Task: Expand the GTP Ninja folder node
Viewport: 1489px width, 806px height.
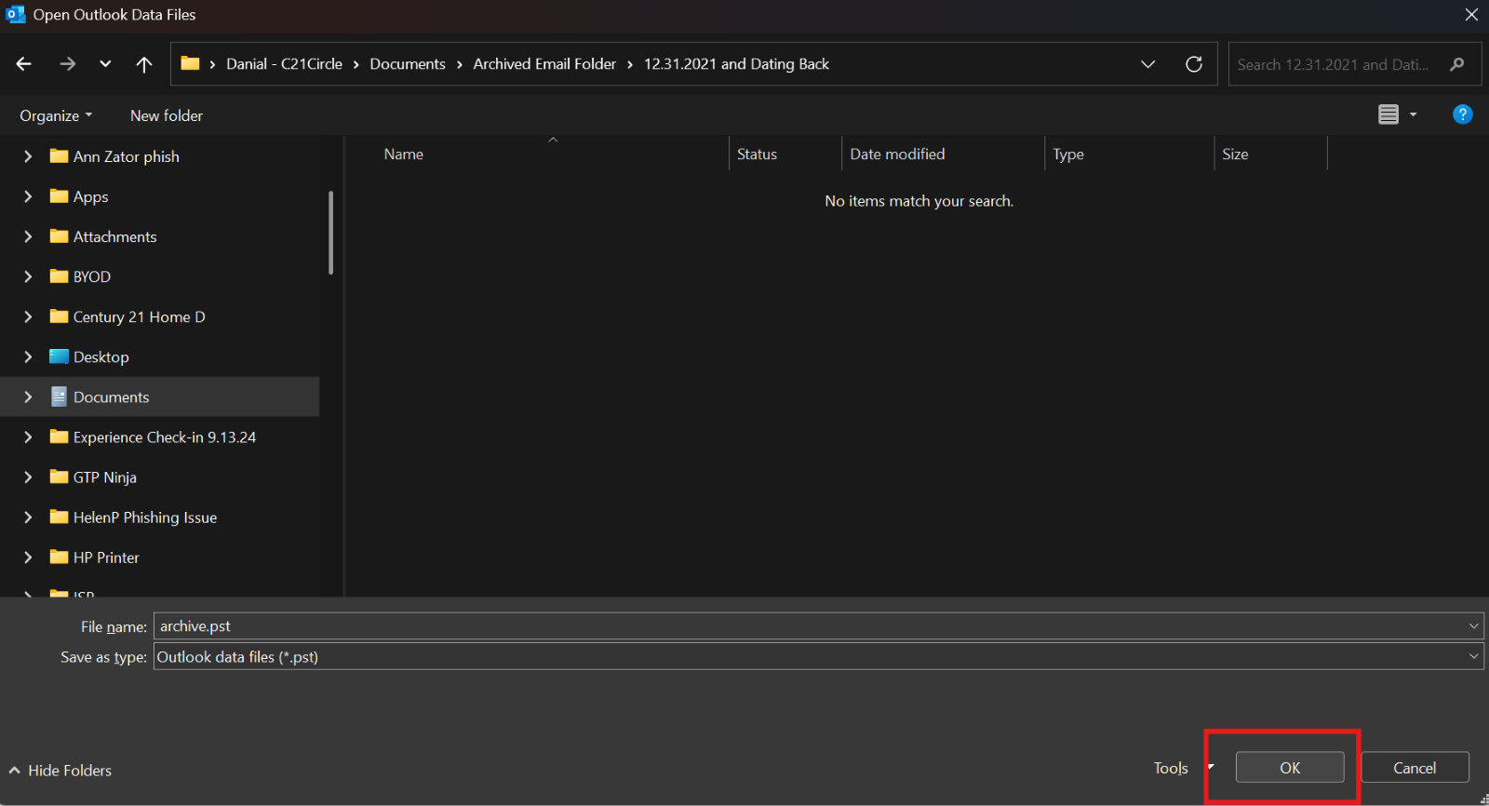Action: click(28, 477)
